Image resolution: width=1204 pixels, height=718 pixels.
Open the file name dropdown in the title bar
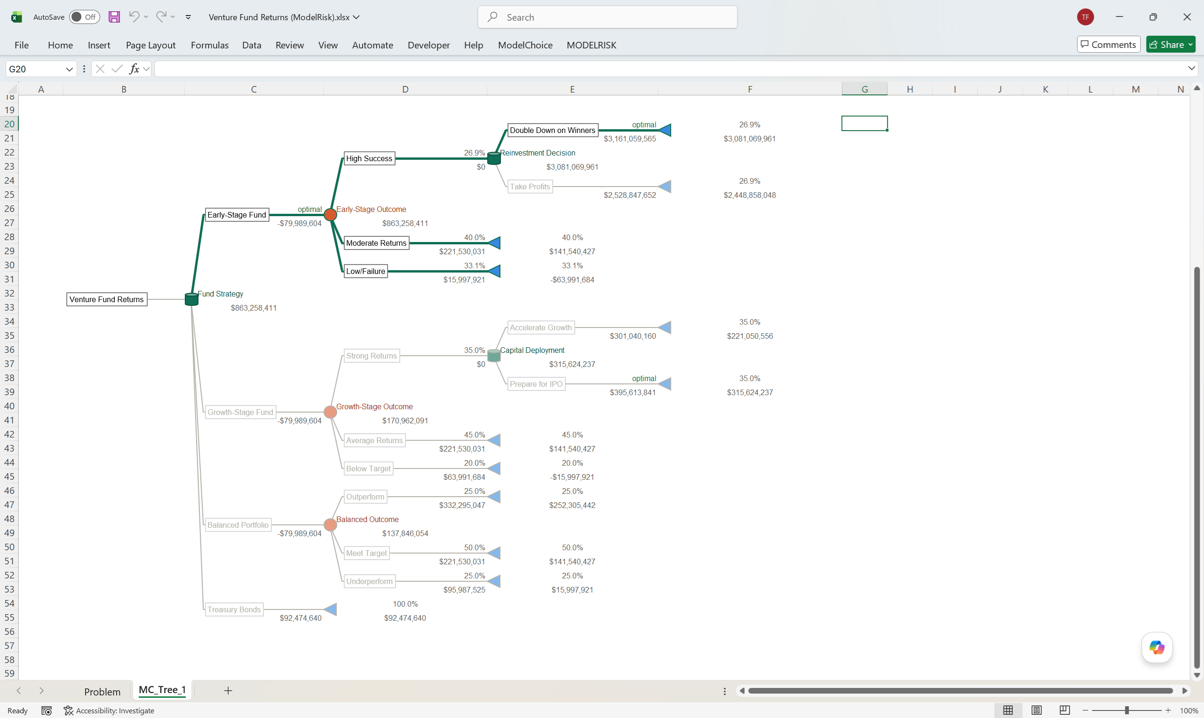(x=357, y=17)
